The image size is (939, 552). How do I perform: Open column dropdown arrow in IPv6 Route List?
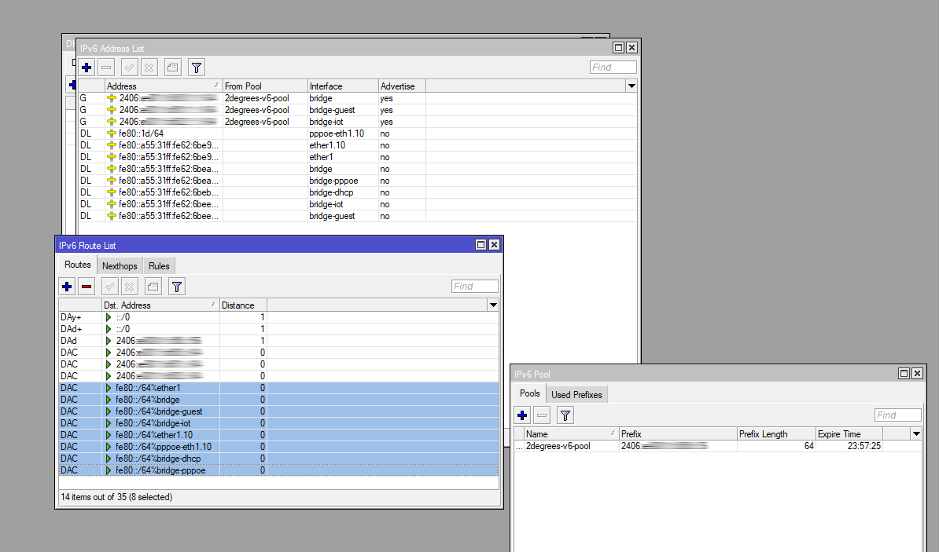pos(493,305)
